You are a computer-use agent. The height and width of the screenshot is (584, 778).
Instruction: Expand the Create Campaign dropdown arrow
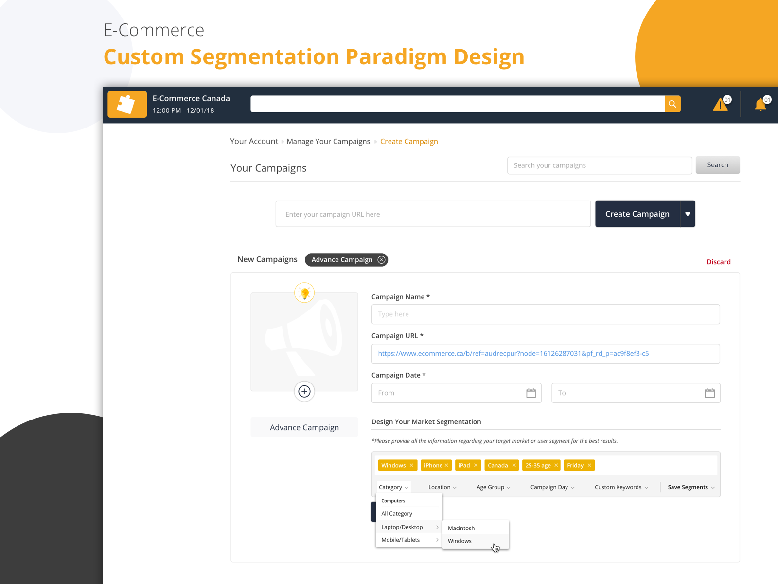(x=688, y=214)
